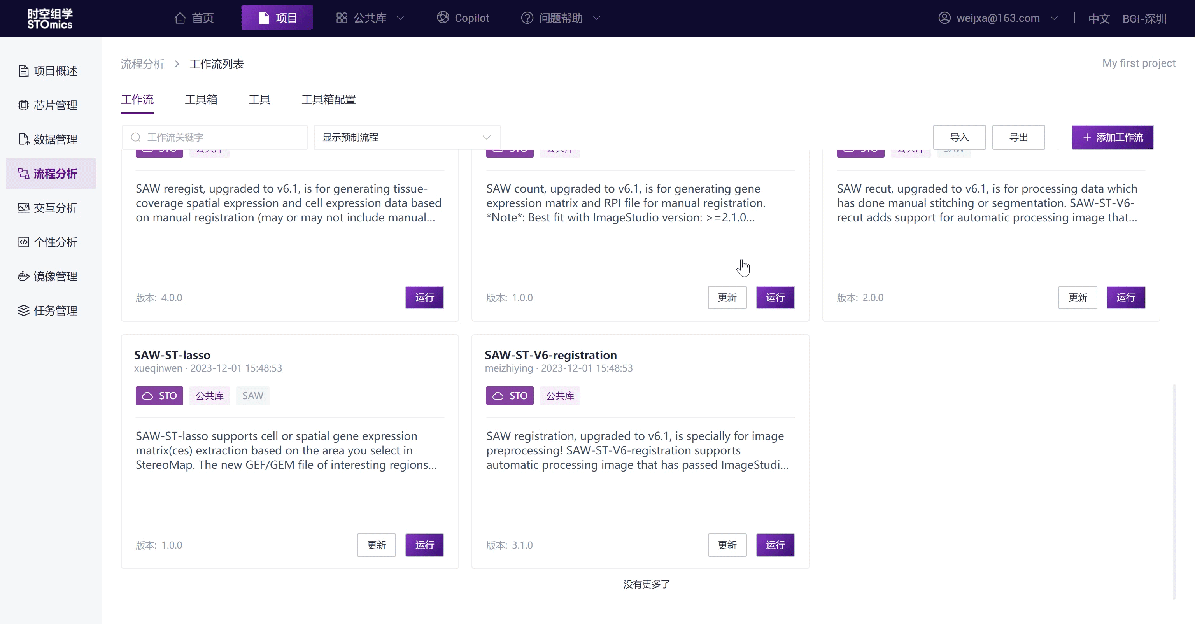
Task: Click the 数据管理 file icon
Action: tap(23, 139)
